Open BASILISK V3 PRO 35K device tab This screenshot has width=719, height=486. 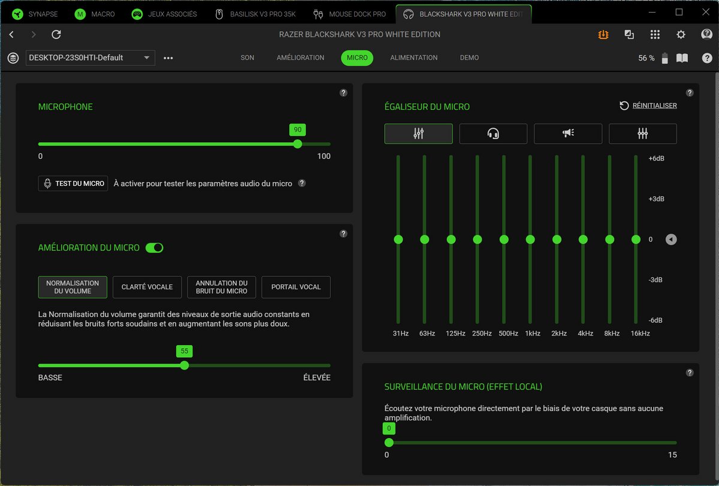[x=256, y=14]
